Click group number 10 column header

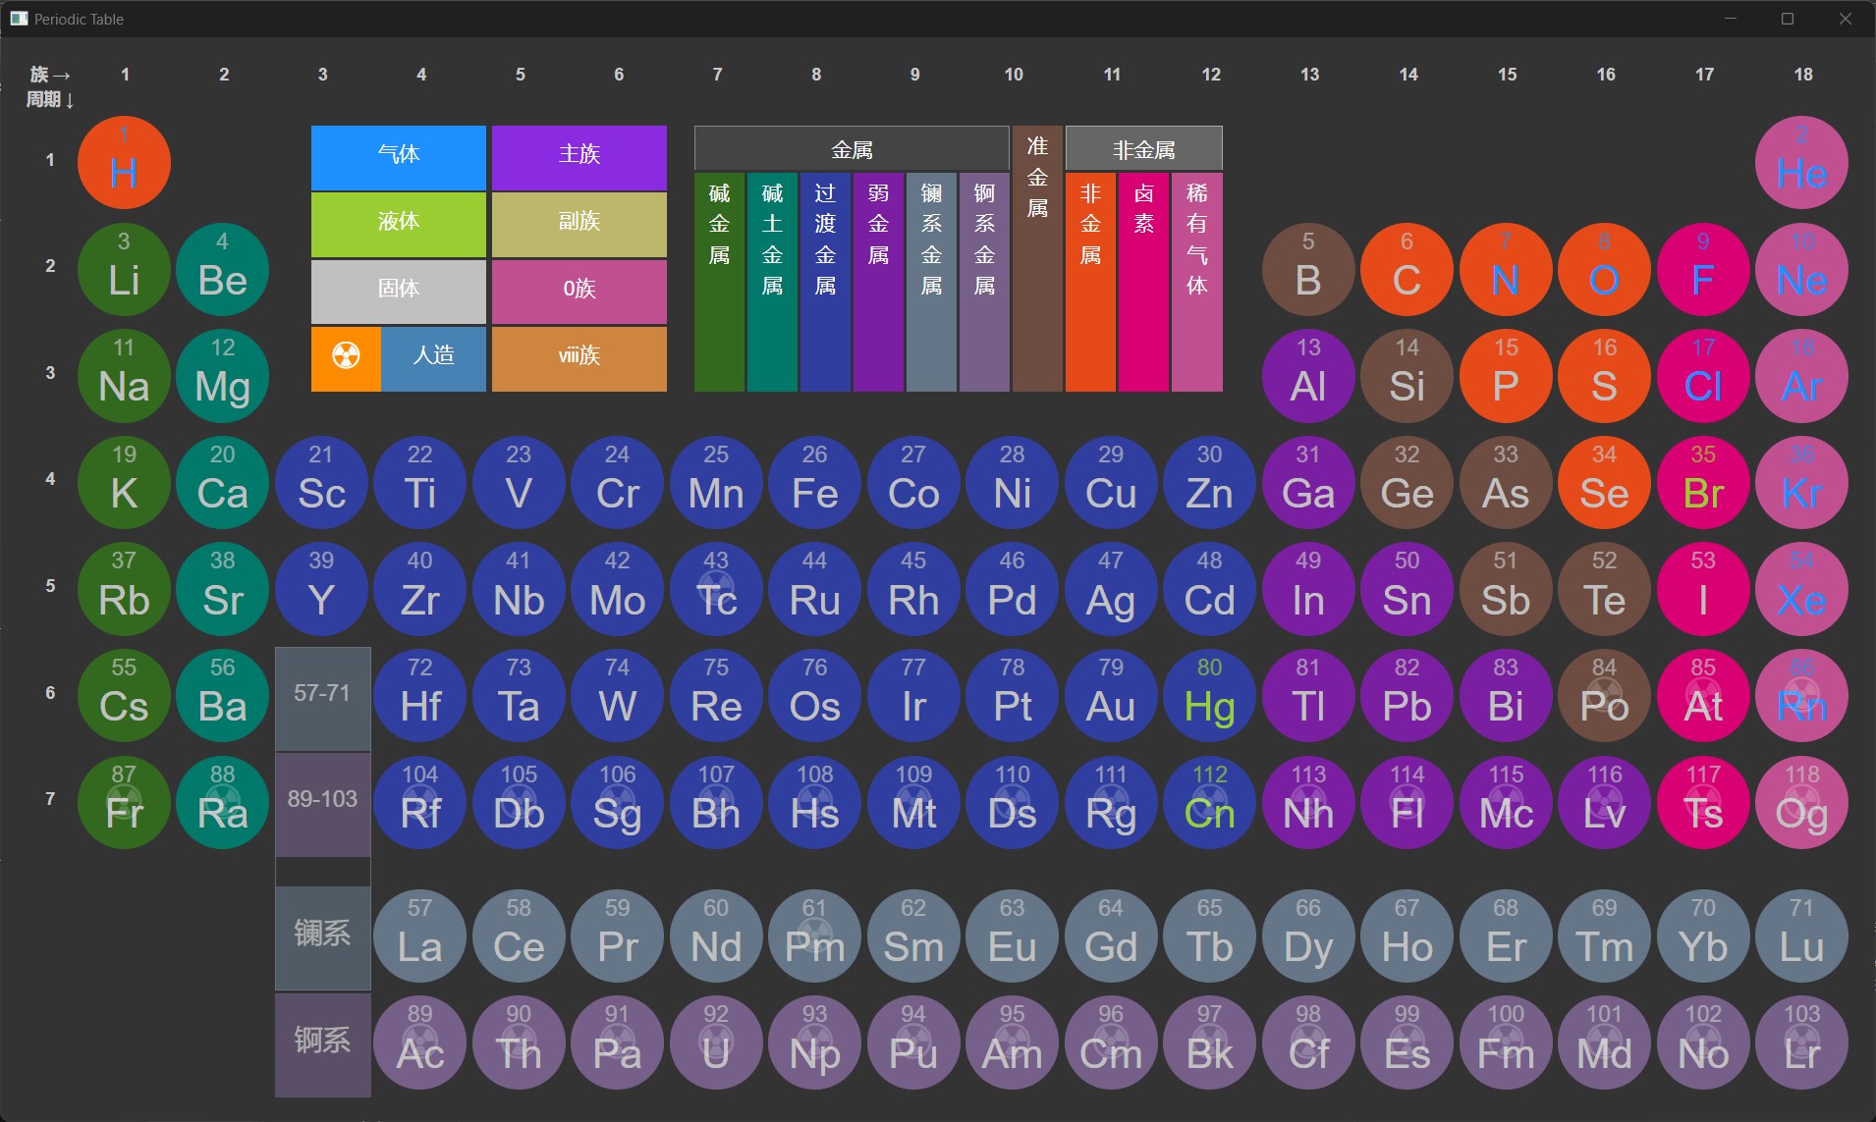[x=1013, y=75]
